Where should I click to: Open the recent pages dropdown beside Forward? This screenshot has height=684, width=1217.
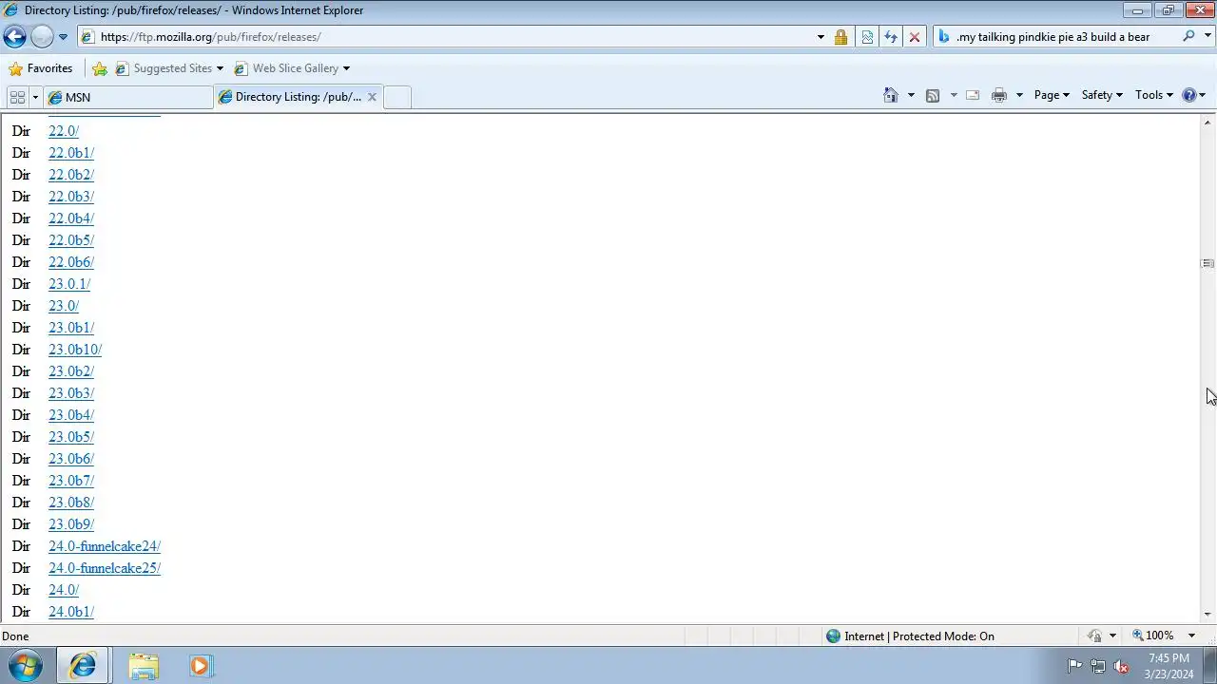coord(63,37)
